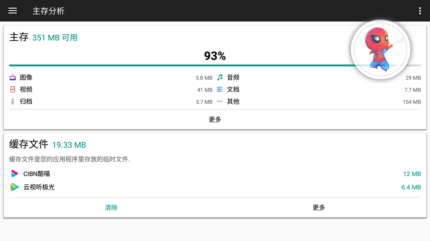
Task: Open the three-dot overflow menu
Action: tap(420, 11)
